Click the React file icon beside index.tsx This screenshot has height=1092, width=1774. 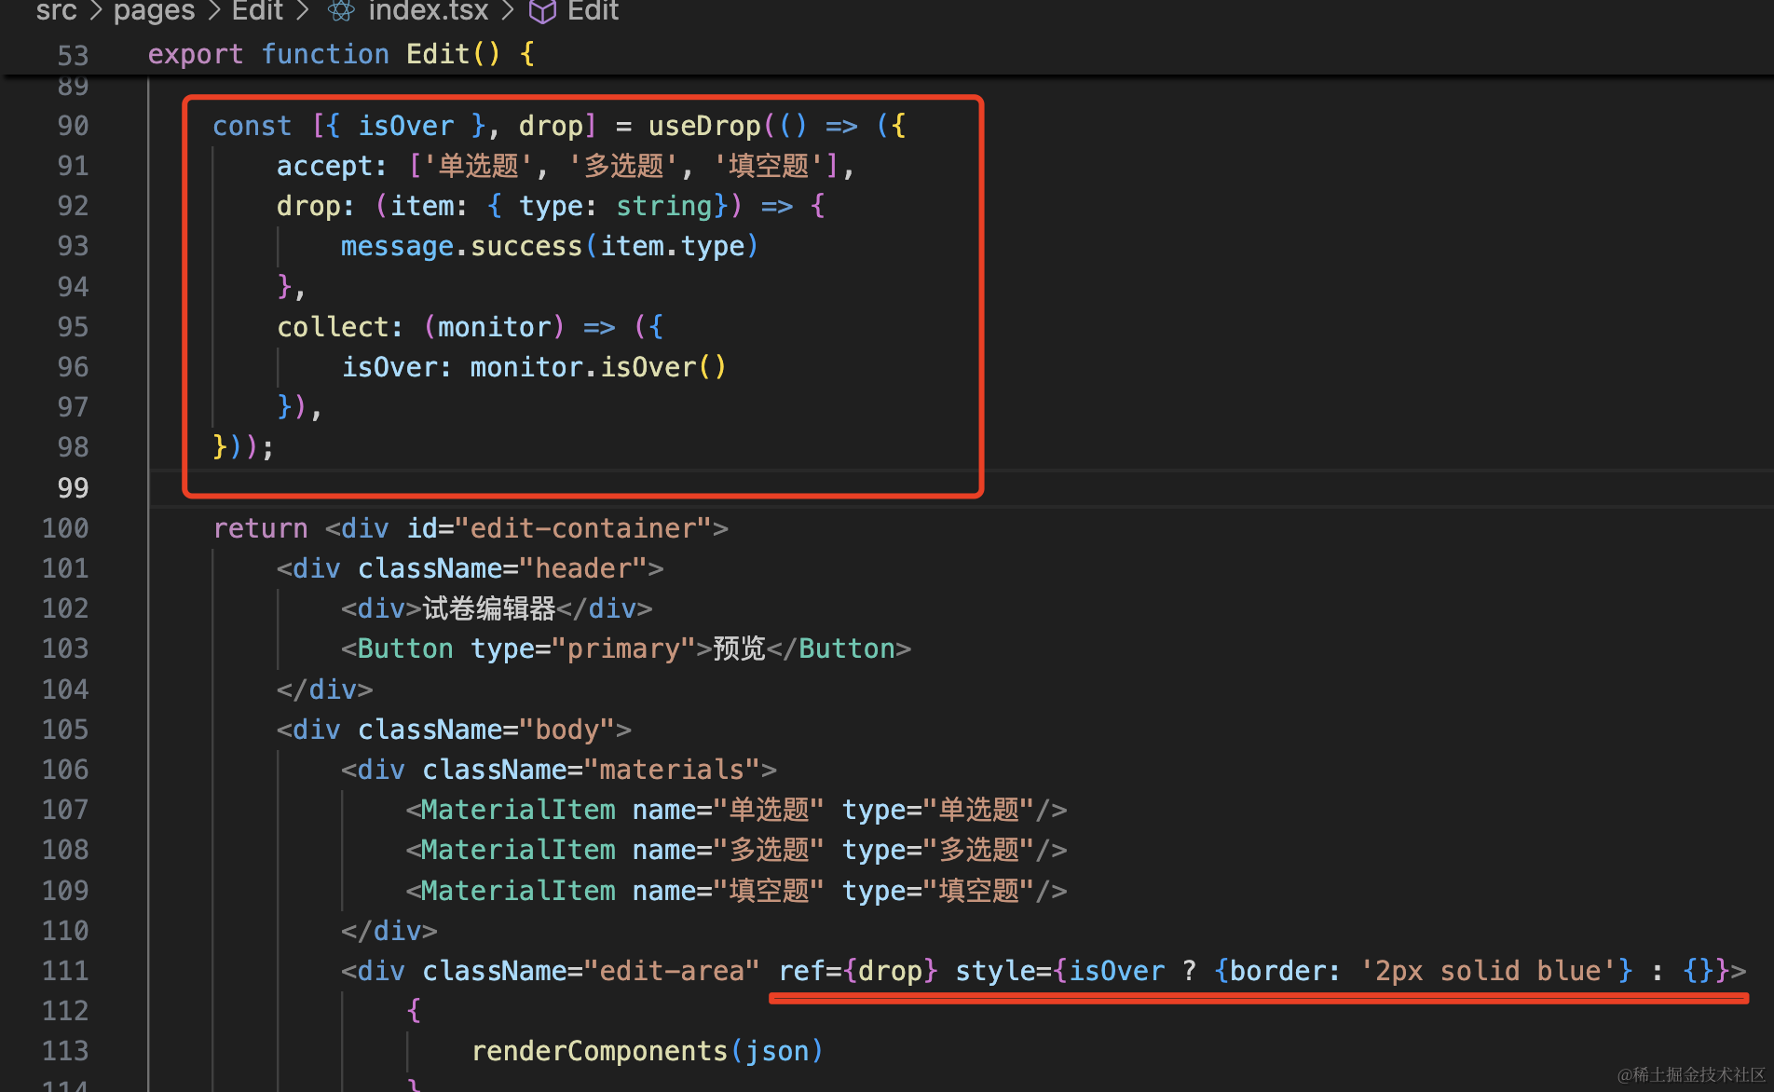pyautogui.click(x=341, y=11)
